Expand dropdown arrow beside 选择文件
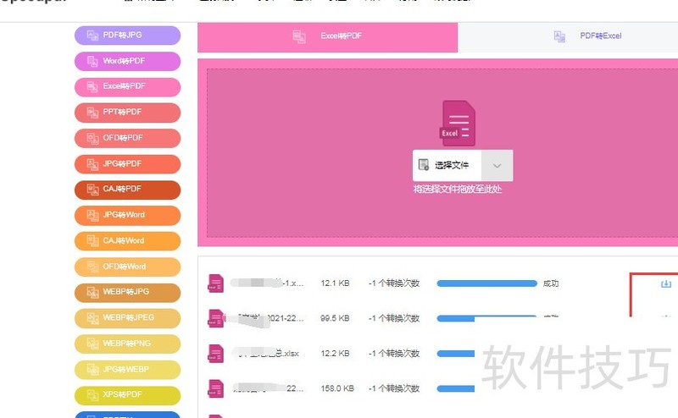 click(x=497, y=166)
